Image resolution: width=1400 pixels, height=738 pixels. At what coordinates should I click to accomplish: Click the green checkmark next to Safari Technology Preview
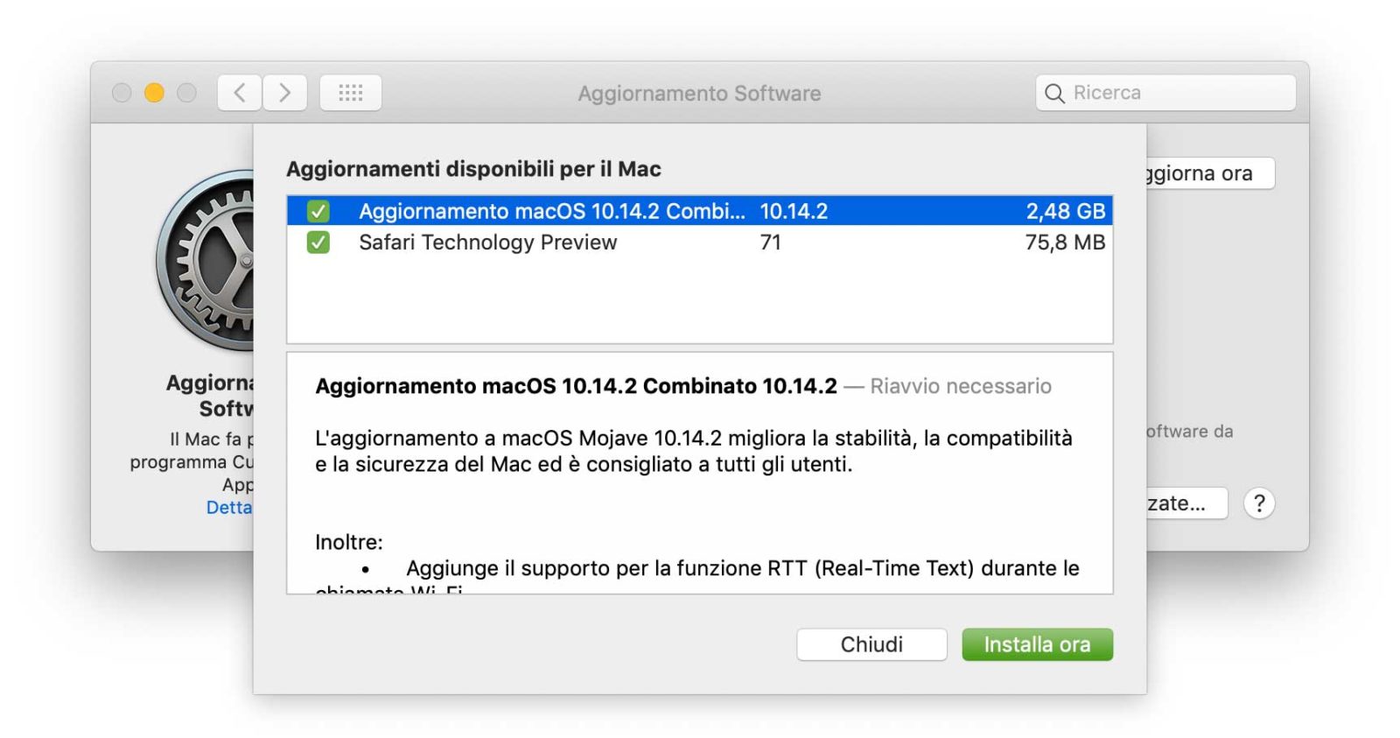coord(320,242)
